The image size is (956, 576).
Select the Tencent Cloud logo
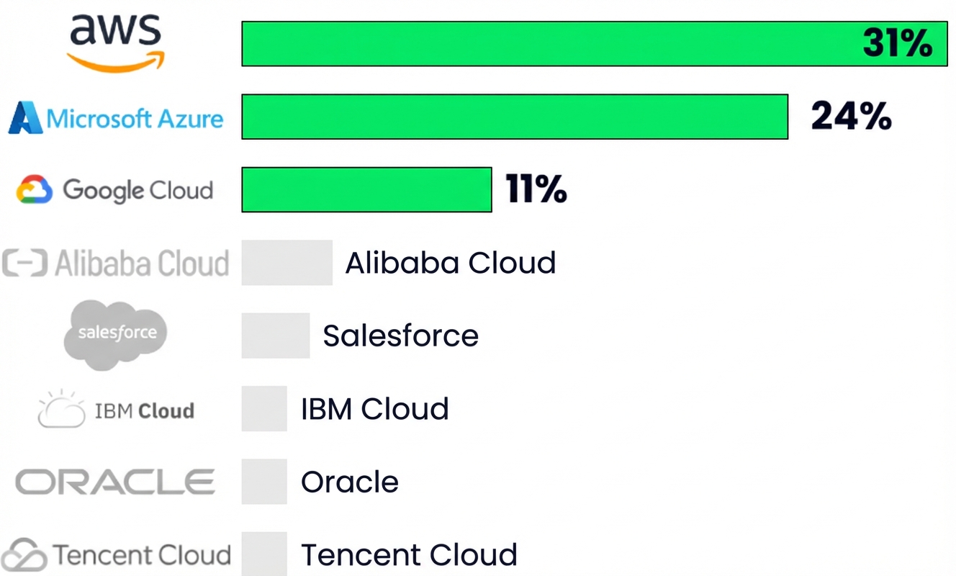[x=115, y=555]
